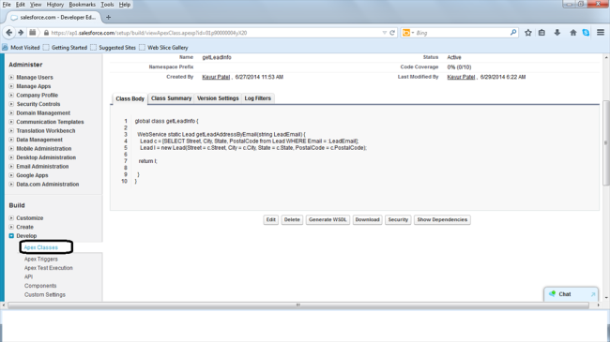Click the address bar URL field
The width and height of the screenshot is (610, 342).
[214, 33]
